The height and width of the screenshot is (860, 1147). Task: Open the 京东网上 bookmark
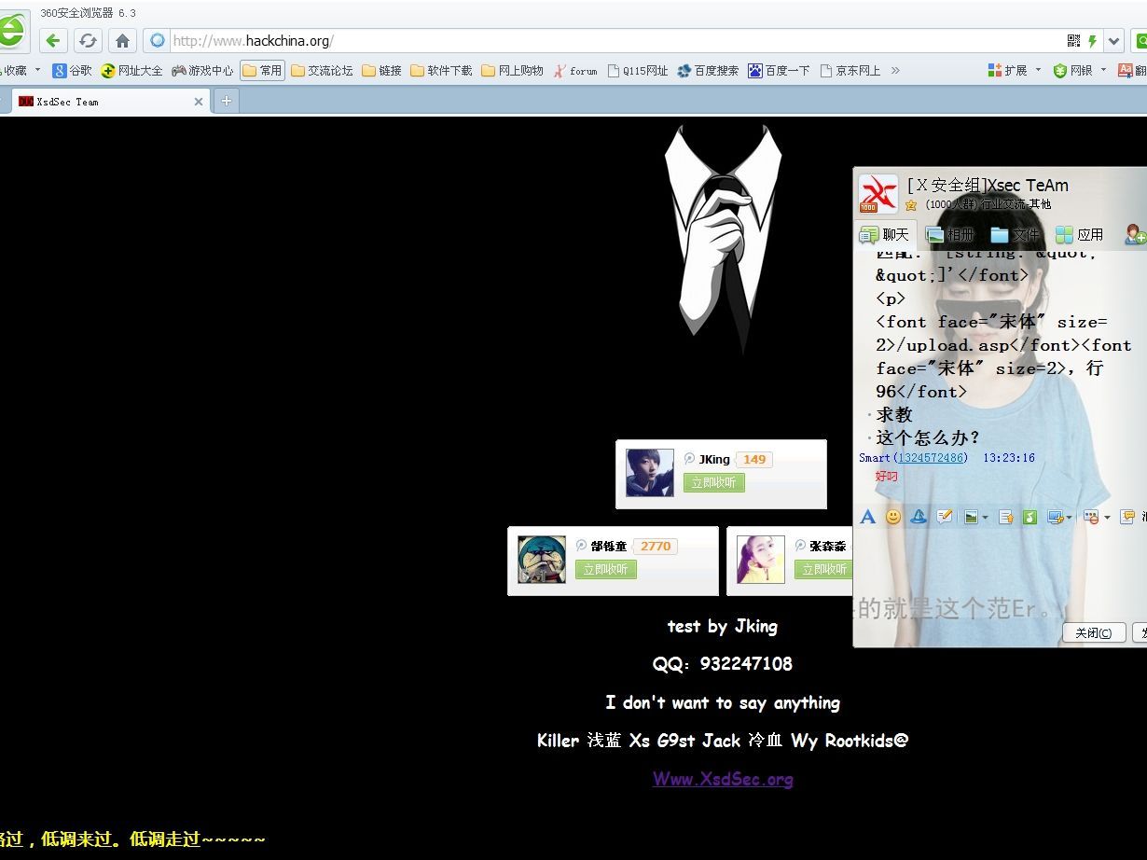850,70
